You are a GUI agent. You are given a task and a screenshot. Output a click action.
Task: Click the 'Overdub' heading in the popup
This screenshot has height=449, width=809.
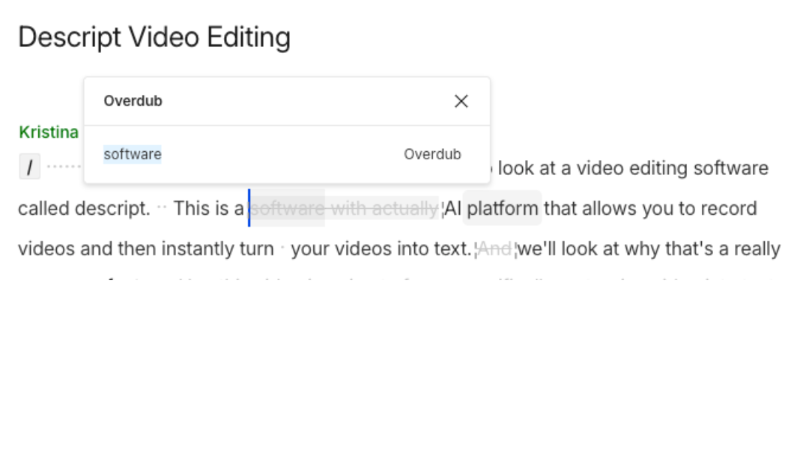tap(133, 101)
